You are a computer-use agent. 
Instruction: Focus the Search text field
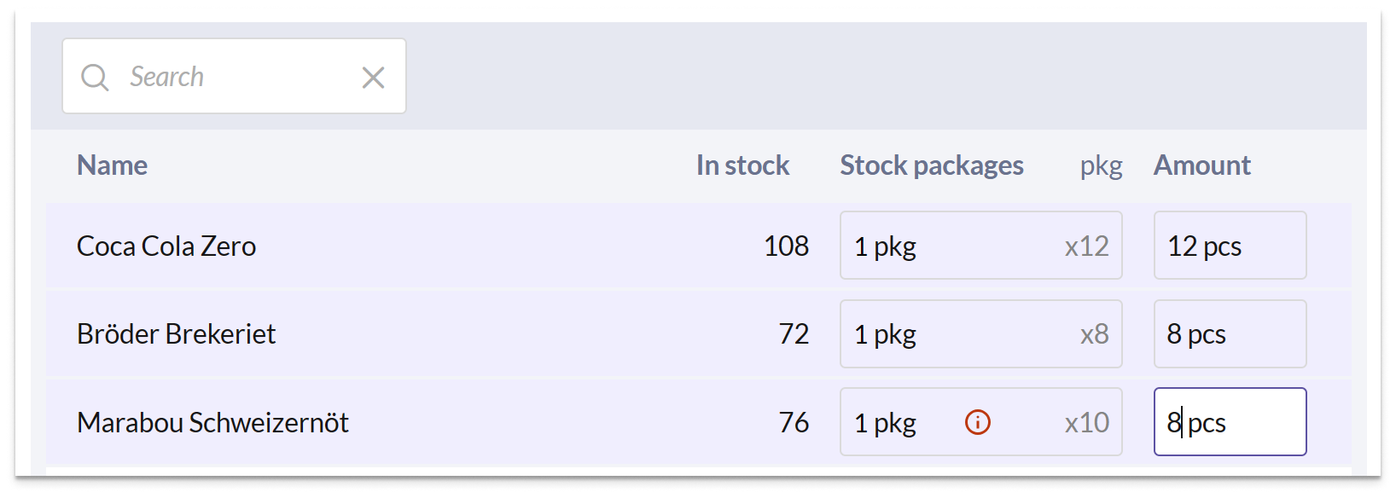click(x=234, y=76)
